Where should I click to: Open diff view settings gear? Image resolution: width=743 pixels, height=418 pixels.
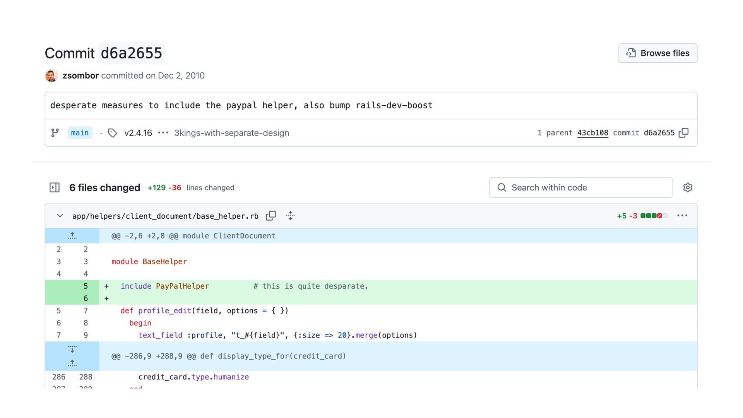click(x=688, y=188)
